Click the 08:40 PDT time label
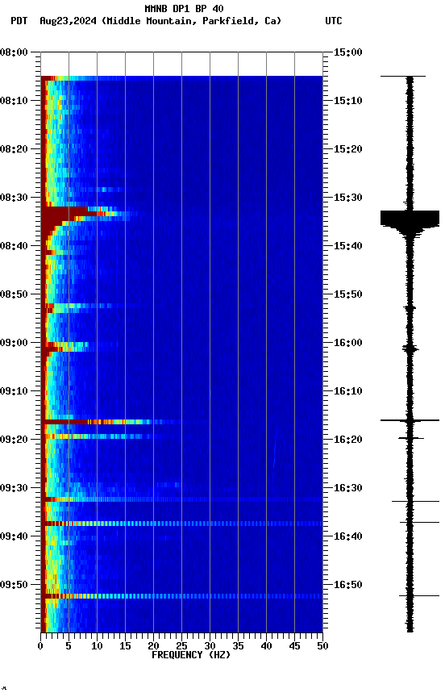This screenshot has height=697, width=445. pyautogui.click(x=14, y=246)
